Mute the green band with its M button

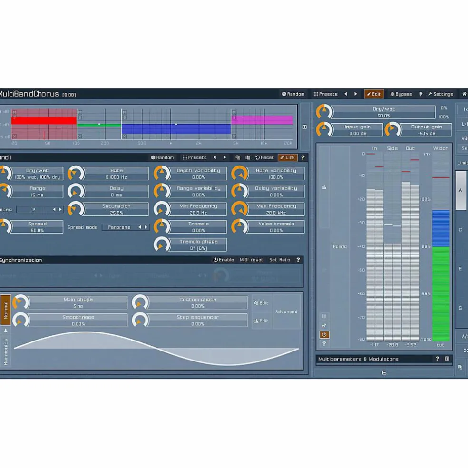pos(80,112)
